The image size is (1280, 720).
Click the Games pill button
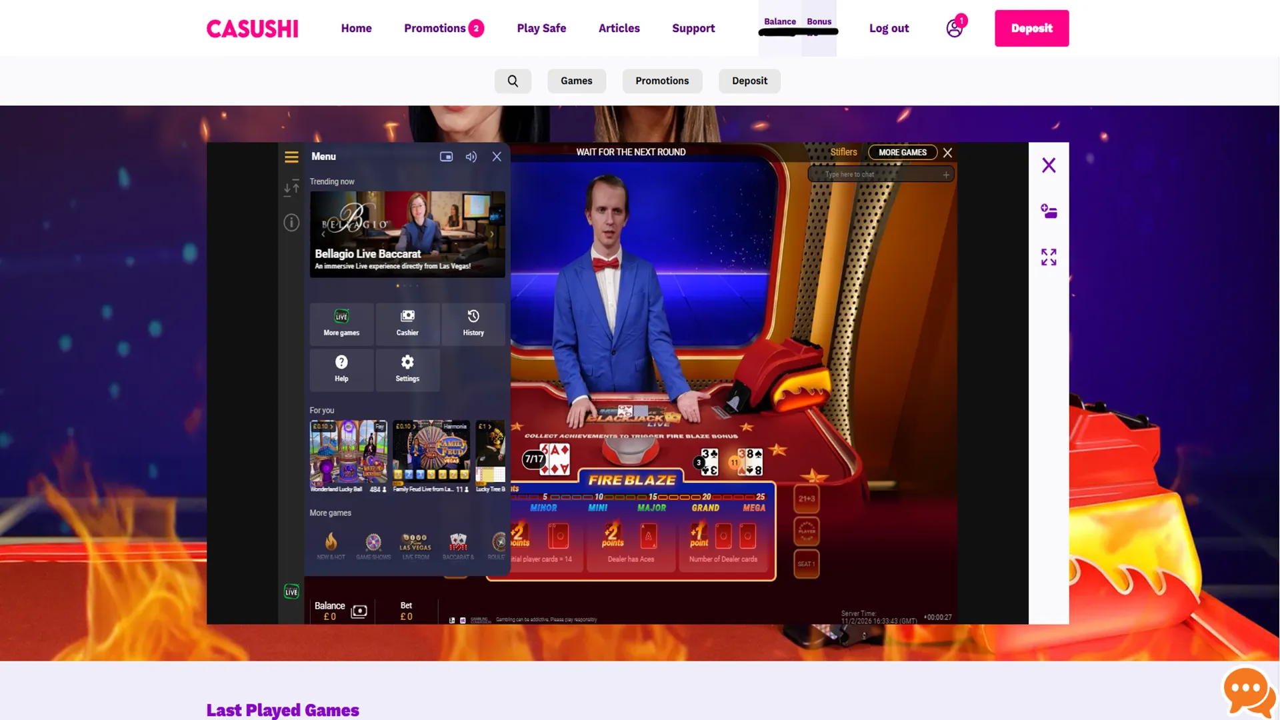(576, 81)
